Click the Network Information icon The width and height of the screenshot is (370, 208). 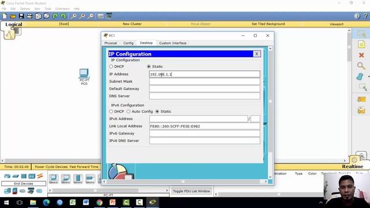[357, 16]
